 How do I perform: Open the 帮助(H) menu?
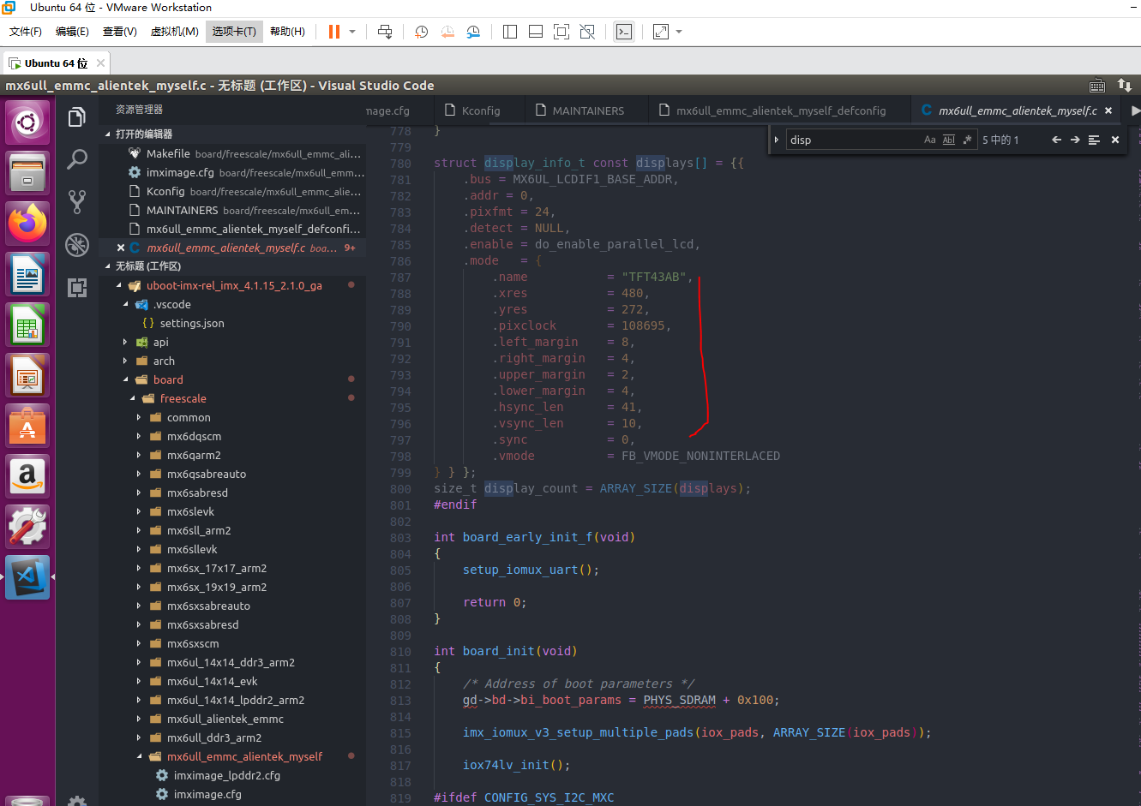[287, 32]
